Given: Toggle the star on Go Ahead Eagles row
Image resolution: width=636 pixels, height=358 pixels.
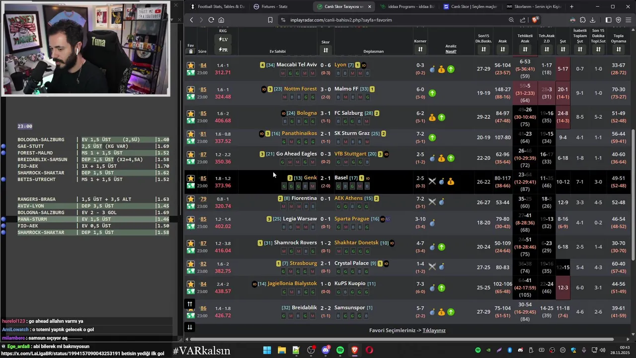Looking at the screenshot, I should [x=190, y=154].
